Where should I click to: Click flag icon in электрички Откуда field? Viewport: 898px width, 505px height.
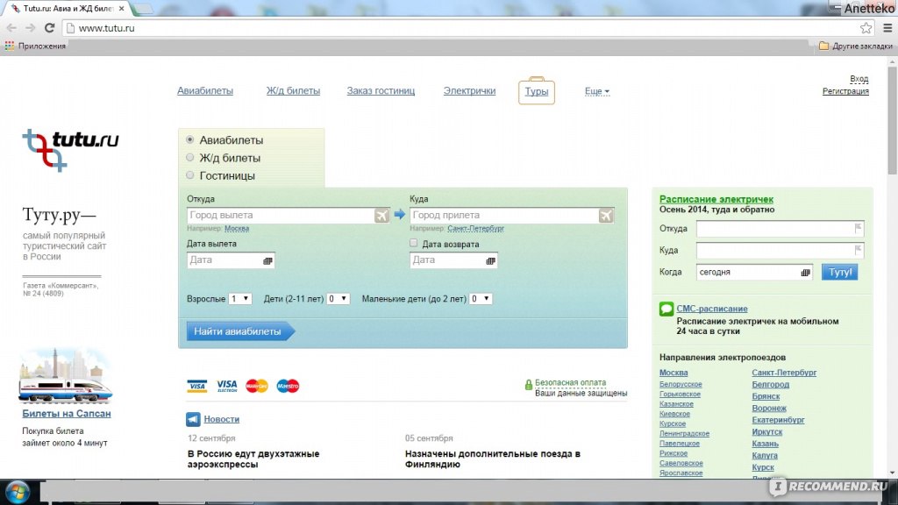tap(858, 229)
